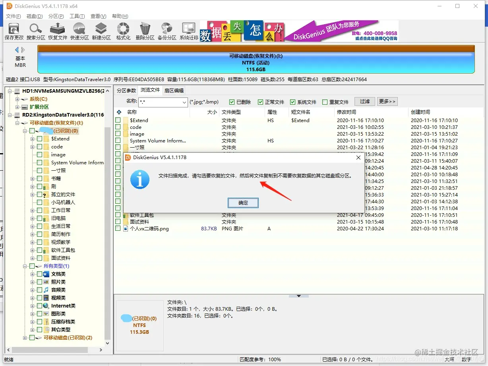
Task: Expand the 系统(C:) tree node
Action: [x=17, y=99]
